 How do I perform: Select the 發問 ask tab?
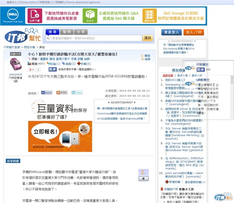click(x=67, y=32)
